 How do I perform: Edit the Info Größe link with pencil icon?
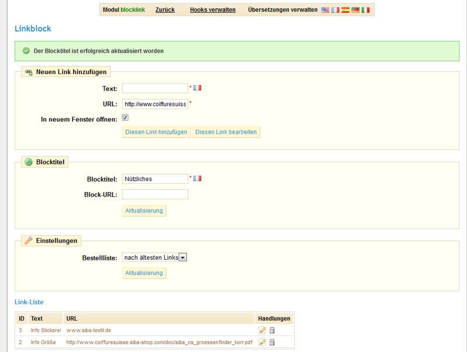click(x=262, y=342)
